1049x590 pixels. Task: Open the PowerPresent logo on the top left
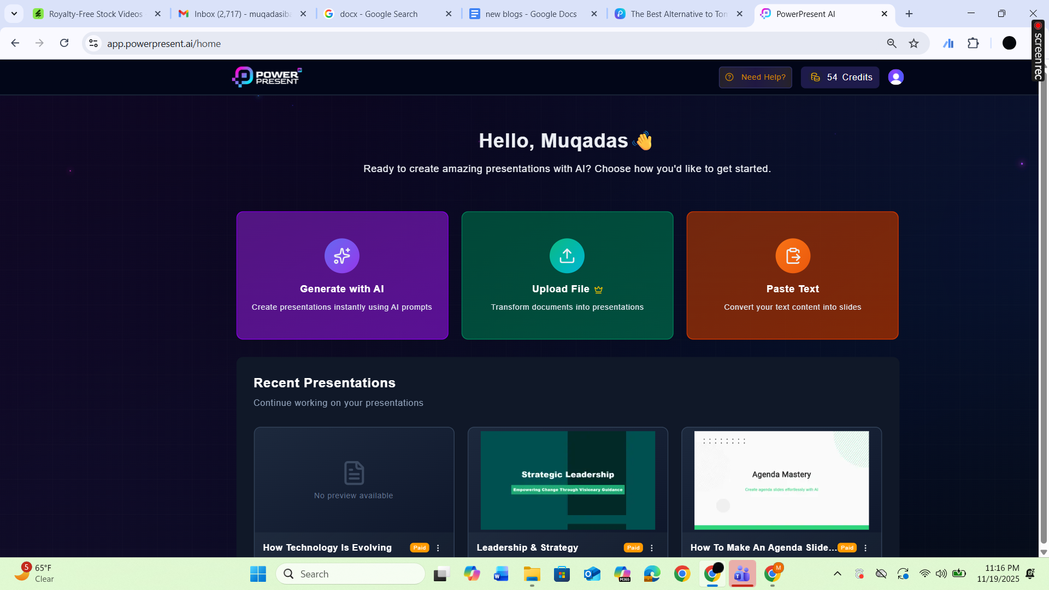click(267, 76)
